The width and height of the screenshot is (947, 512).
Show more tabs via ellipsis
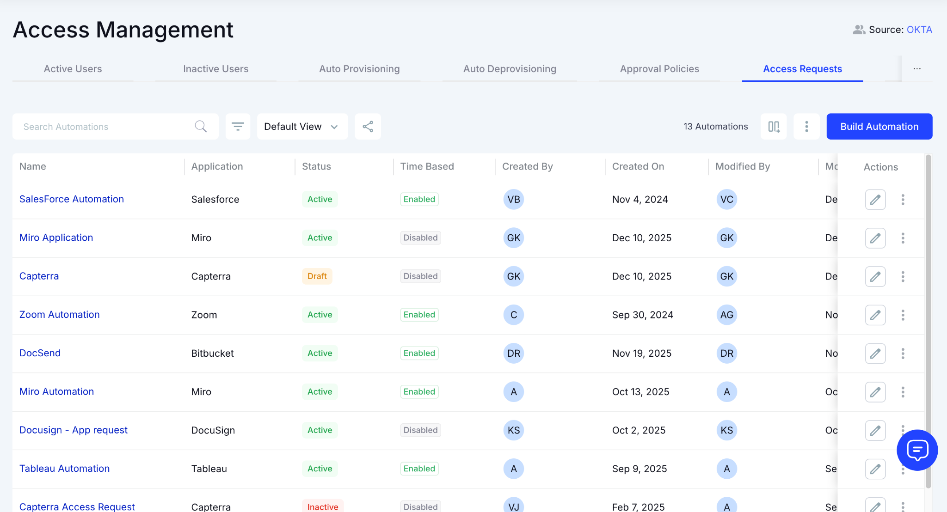click(x=917, y=69)
